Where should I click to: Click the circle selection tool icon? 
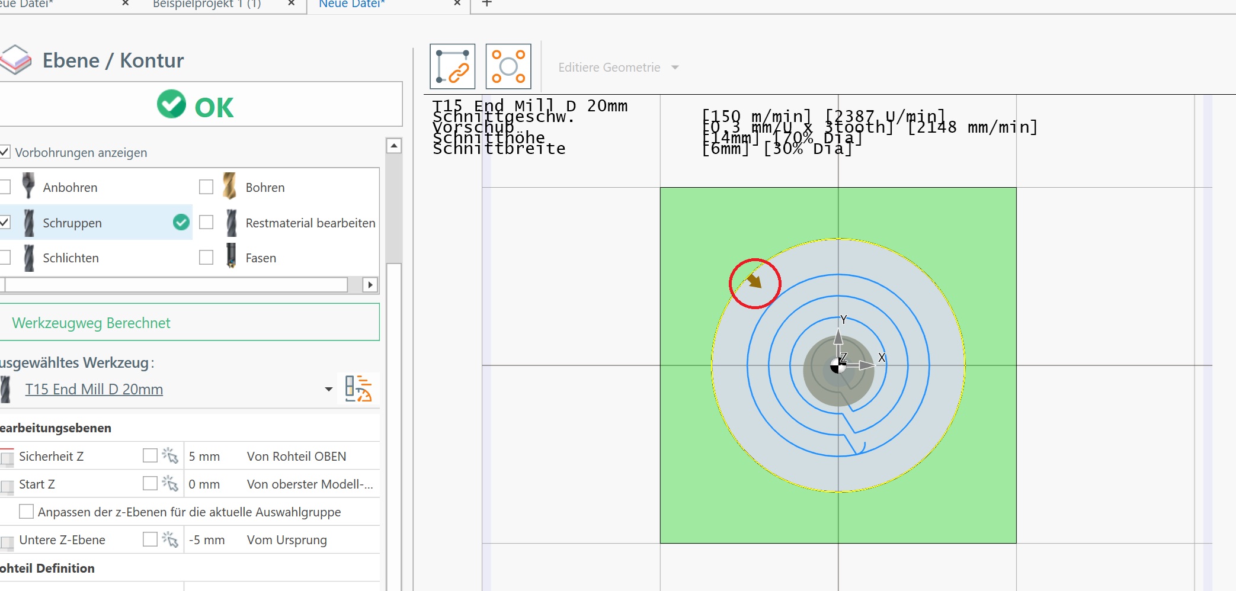[508, 66]
